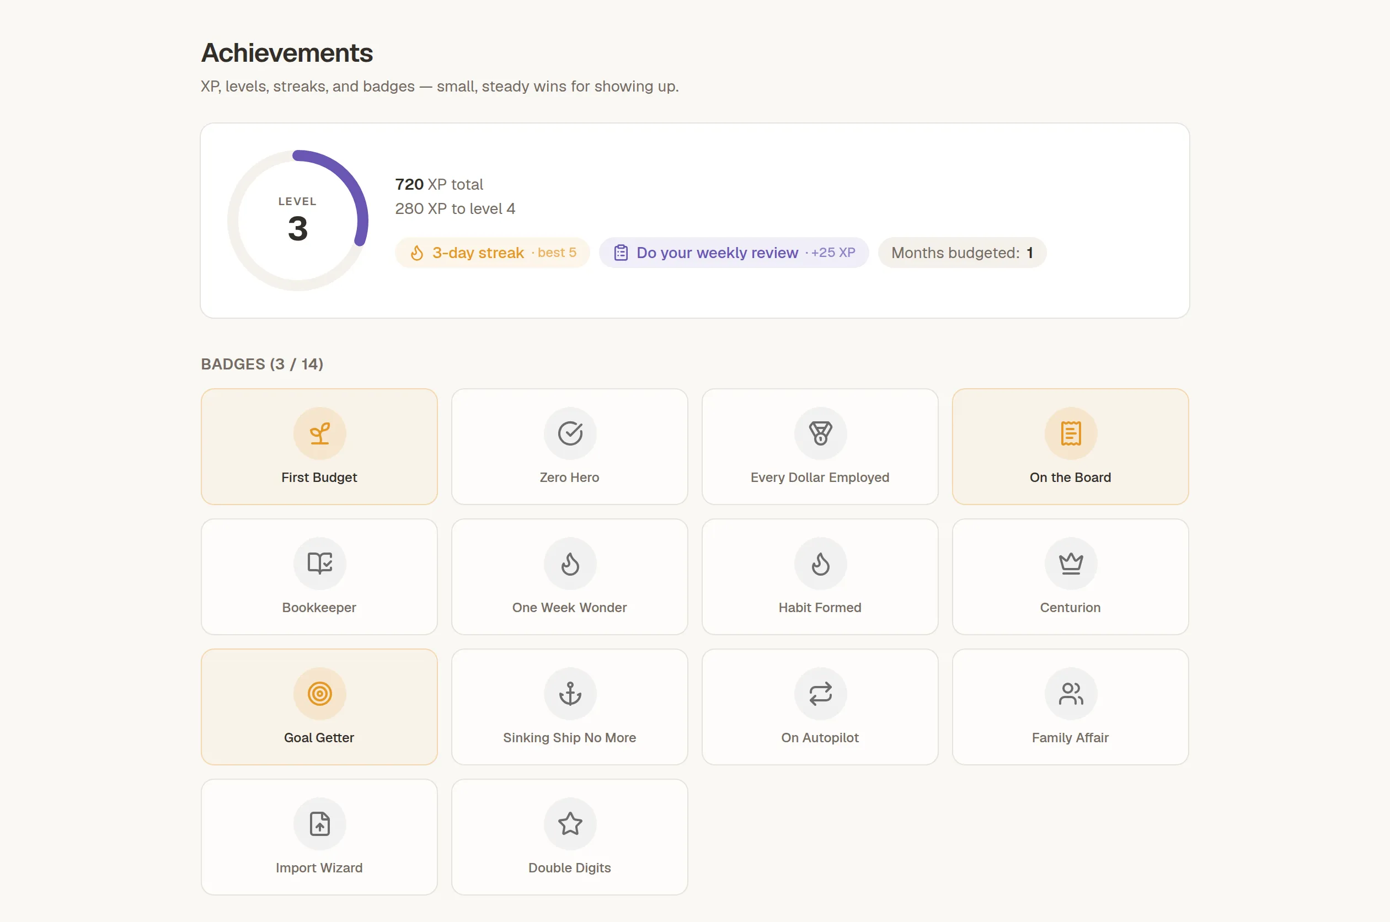Click the clipboard icon in weekly review pill
This screenshot has width=1390, height=922.
[621, 253]
